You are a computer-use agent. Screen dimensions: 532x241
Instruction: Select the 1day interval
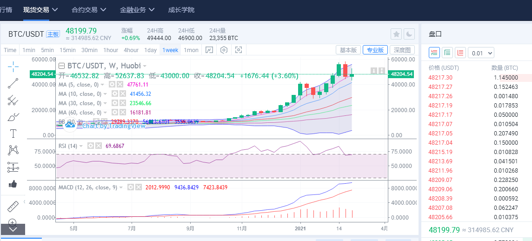[x=150, y=50]
